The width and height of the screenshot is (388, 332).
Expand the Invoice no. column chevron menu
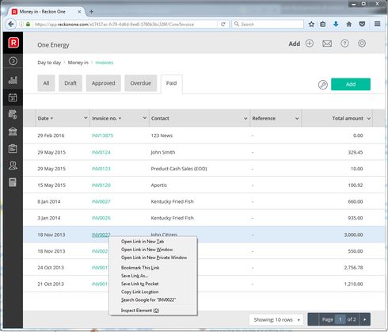(x=145, y=118)
